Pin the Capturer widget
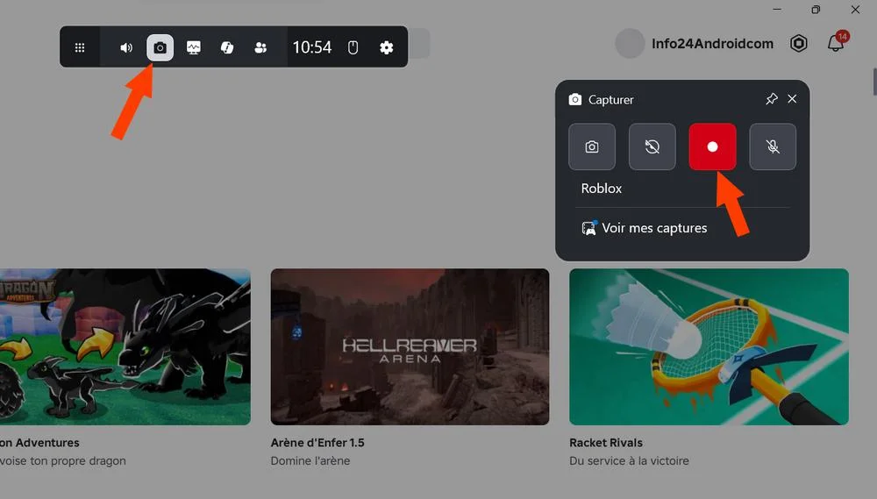877x499 pixels. coord(772,99)
